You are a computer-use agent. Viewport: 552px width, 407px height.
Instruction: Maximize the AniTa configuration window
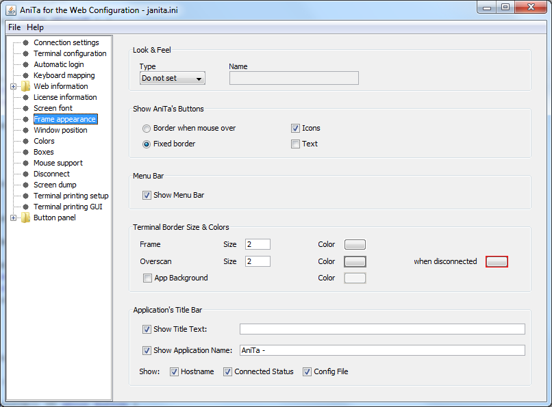tap(505, 8)
